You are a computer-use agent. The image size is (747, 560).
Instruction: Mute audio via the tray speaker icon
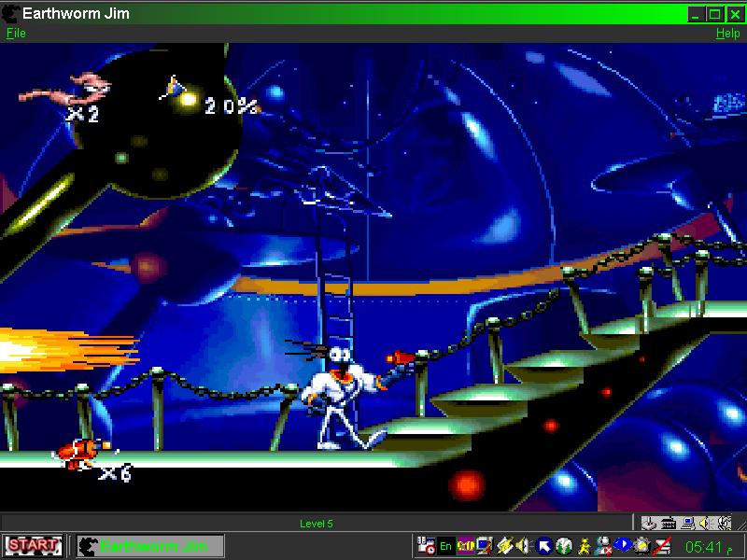[x=521, y=546]
